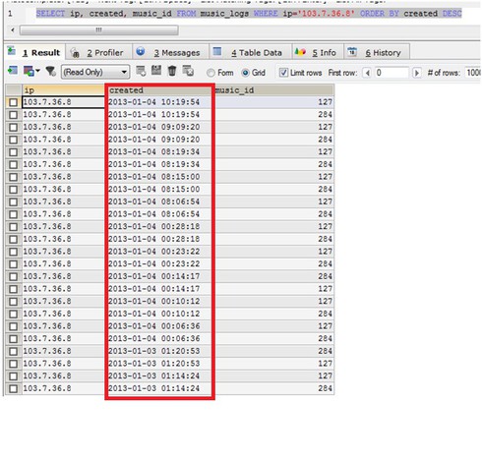Image resolution: width=482 pixels, height=461 pixels.
Task: Click the First row input field
Action: click(392, 73)
